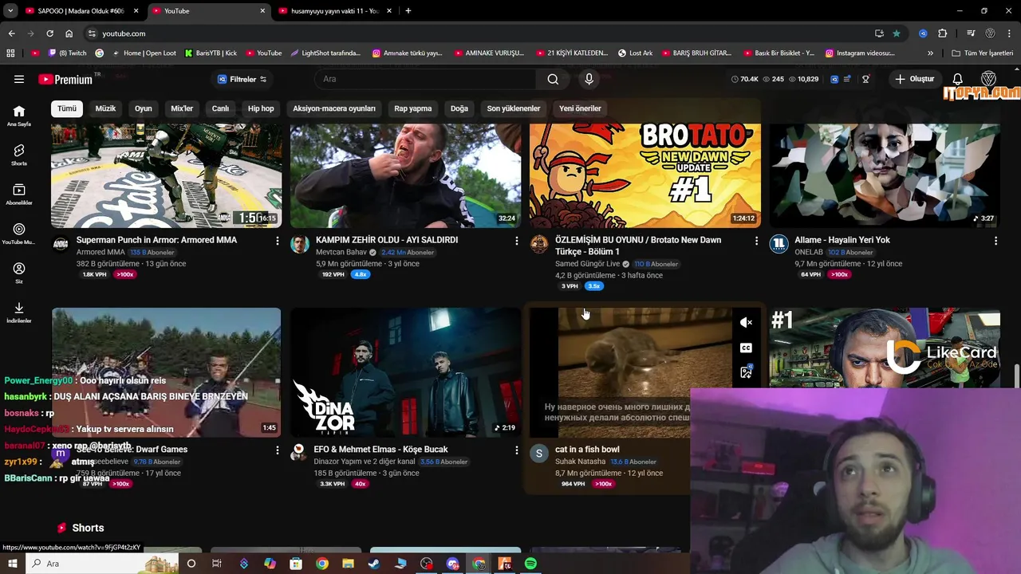Open a new browser tab
The image size is (1021, 574).
pos(408,11)
